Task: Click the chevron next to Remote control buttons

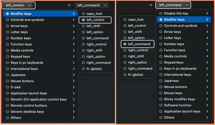Action: 74,105
